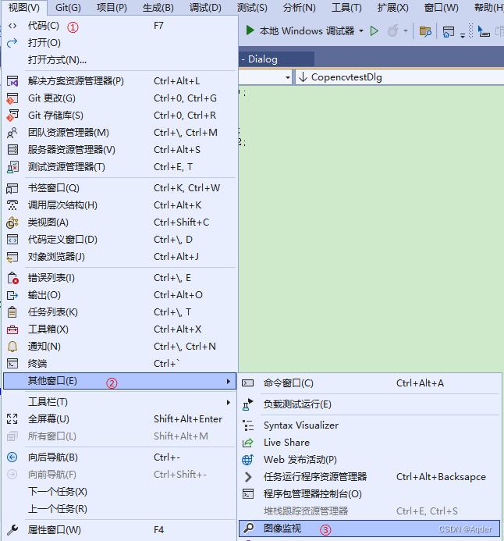The height and width of the screenshot is (541, 504).
Task: Click the Start Without Debugging outline arrow
Action: 374,31
